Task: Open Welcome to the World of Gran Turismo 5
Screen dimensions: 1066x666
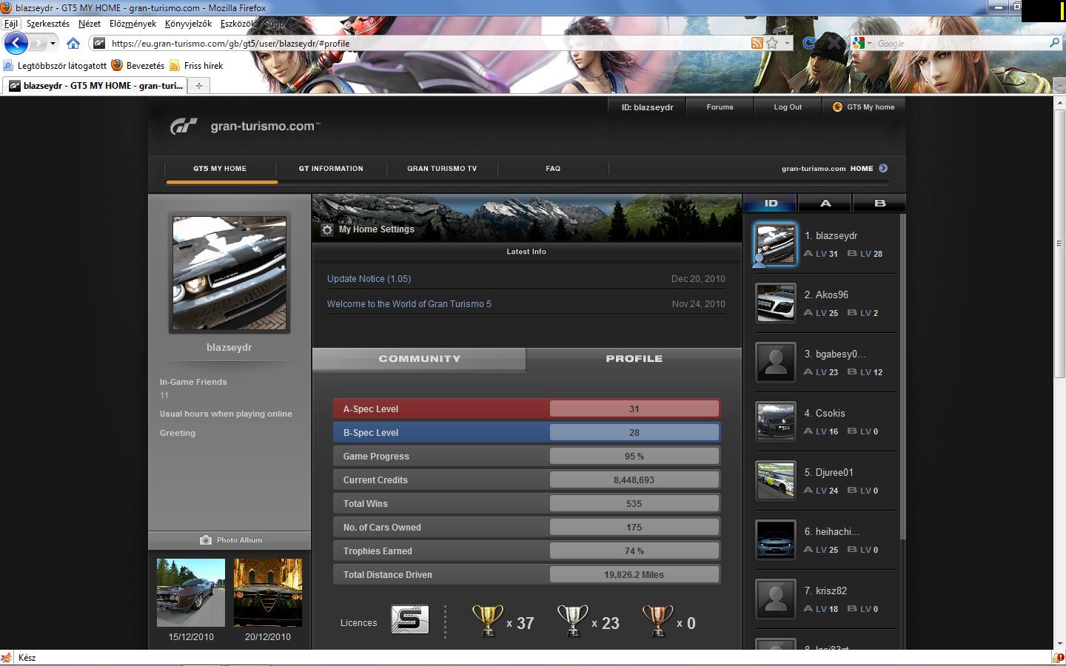Action: click(x=409, y=304)
